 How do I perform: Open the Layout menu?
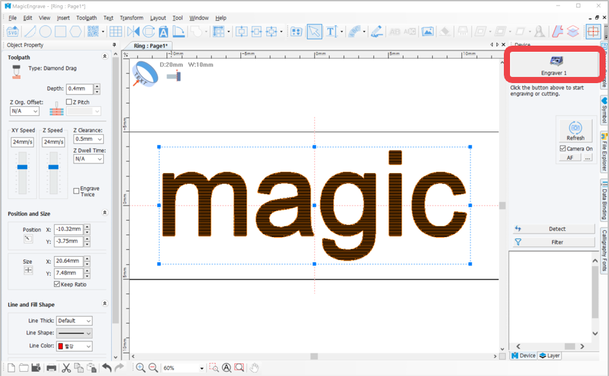[158, 18]
